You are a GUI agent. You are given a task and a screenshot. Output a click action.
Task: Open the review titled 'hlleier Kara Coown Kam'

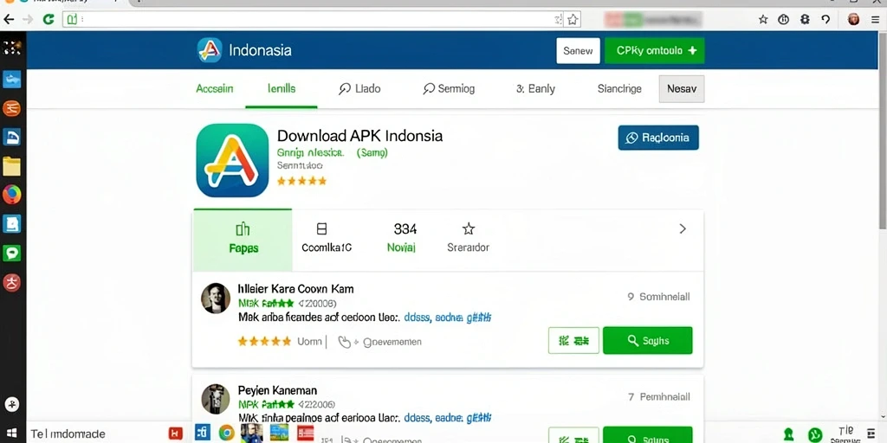(296, 289)
